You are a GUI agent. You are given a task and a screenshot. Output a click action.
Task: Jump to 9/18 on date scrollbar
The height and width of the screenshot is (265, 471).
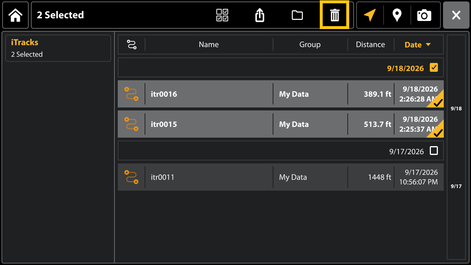pos(456,109)
